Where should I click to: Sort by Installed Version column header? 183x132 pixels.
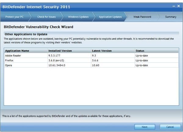point(69,51)
